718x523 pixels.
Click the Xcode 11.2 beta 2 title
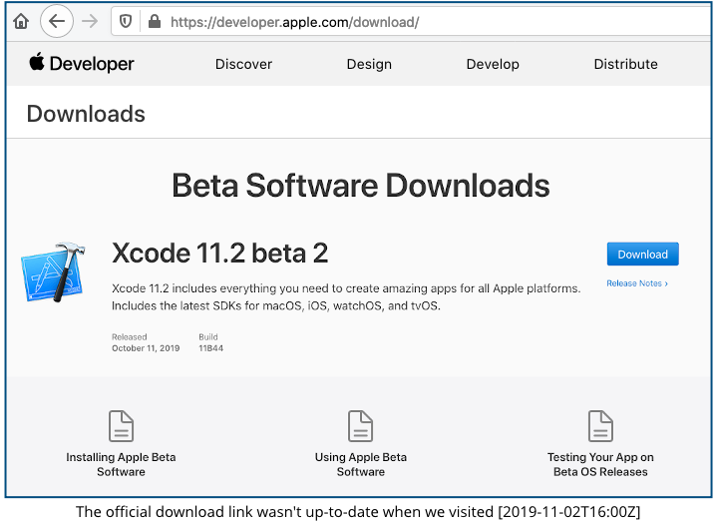pyautogui.click(x=219, y=253)
